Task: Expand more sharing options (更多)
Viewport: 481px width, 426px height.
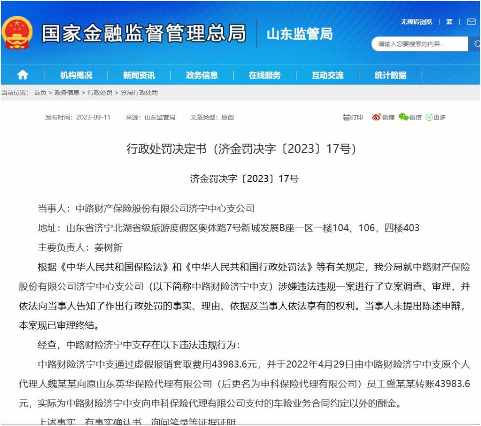Action: coord(436,117)
